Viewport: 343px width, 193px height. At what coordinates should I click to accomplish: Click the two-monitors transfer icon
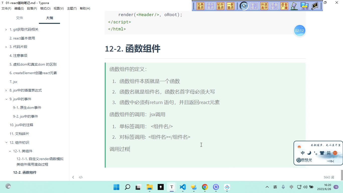click(x=305, y=6)
